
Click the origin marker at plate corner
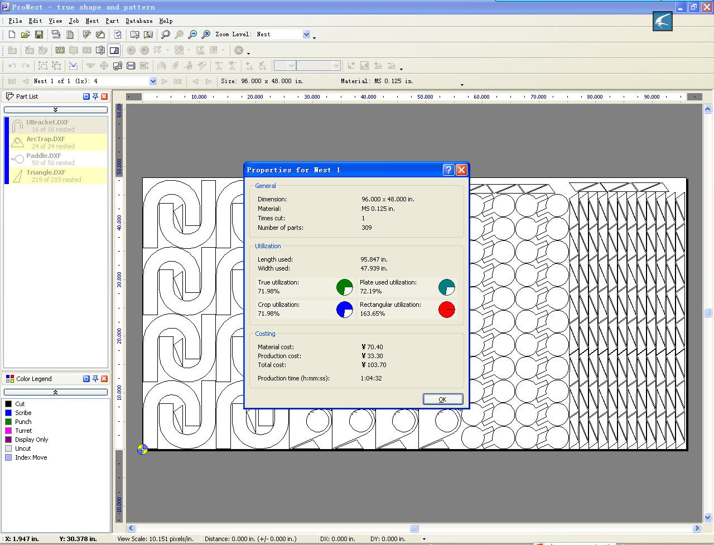pyautogui.click(x=142, y=450)
